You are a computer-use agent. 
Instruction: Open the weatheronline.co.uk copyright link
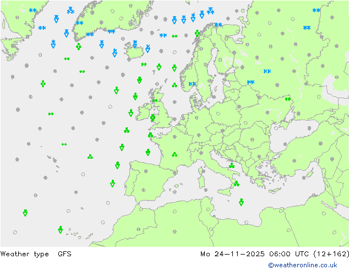303,265
